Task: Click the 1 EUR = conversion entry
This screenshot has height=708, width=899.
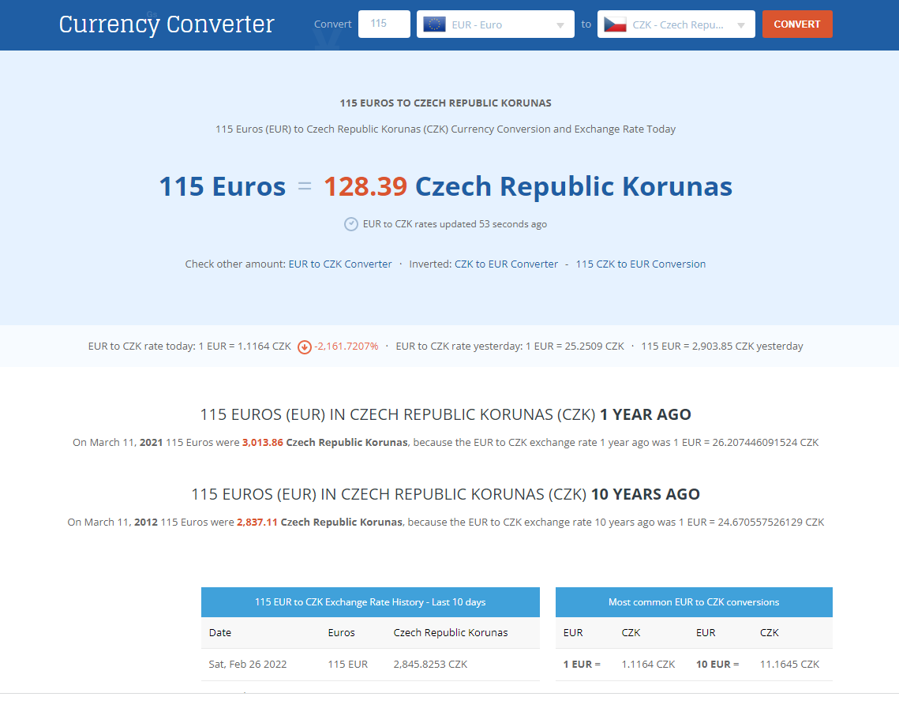Action: 582,665
